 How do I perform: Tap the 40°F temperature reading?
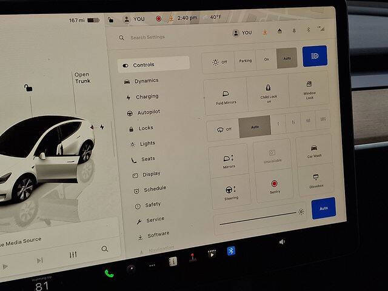coord(216,17)
